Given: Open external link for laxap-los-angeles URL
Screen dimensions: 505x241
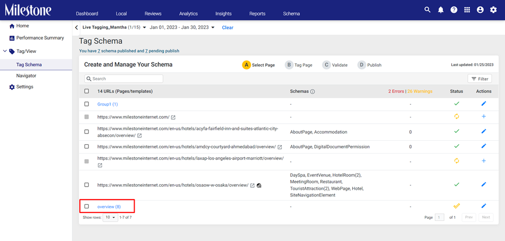Looking at the screenshot, I should click(x=100, y=165).
